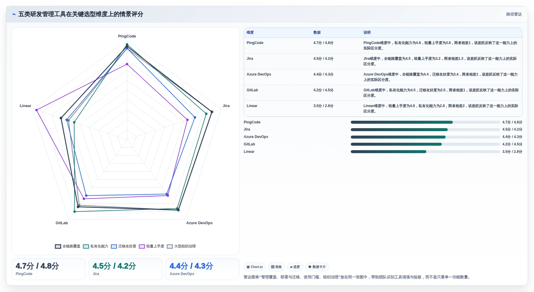Select the Jira progress bar
This screenshot has width=534, height=292.
(x=425, y=130)
